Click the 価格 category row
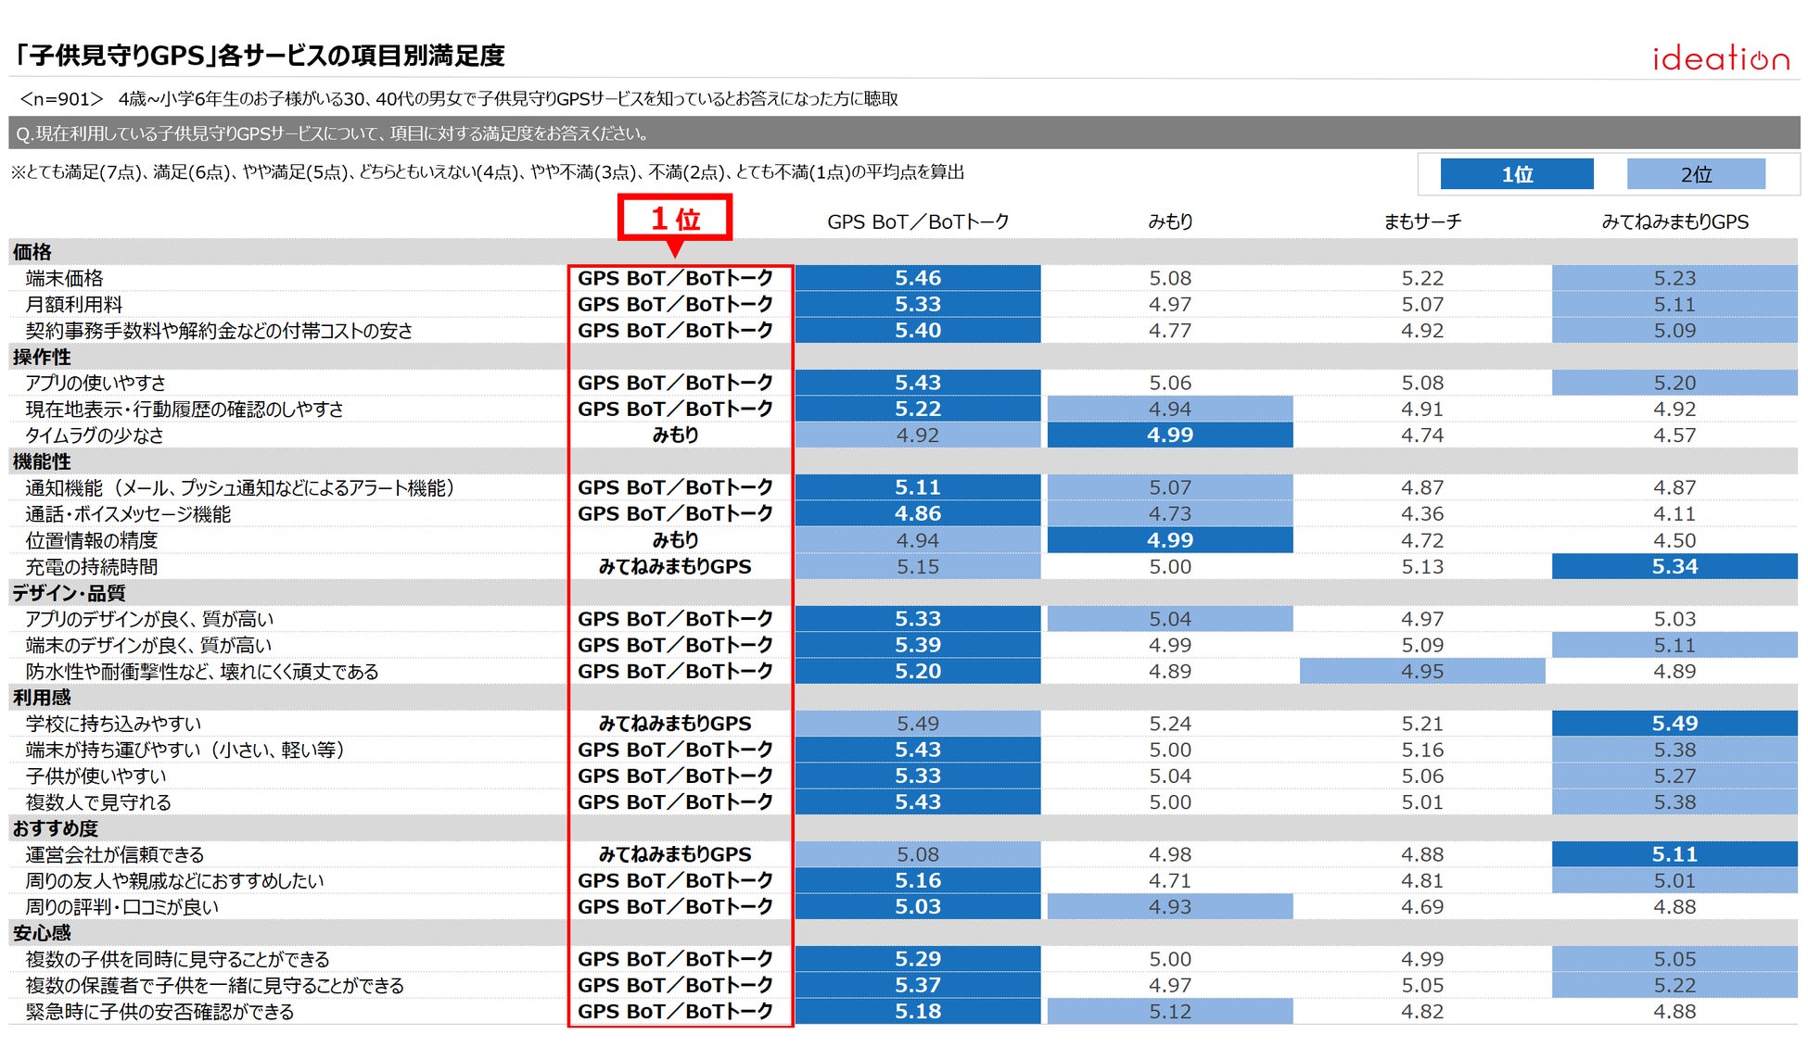Viewport: 1808px width, 1060px height. click(x=32, y=252)
